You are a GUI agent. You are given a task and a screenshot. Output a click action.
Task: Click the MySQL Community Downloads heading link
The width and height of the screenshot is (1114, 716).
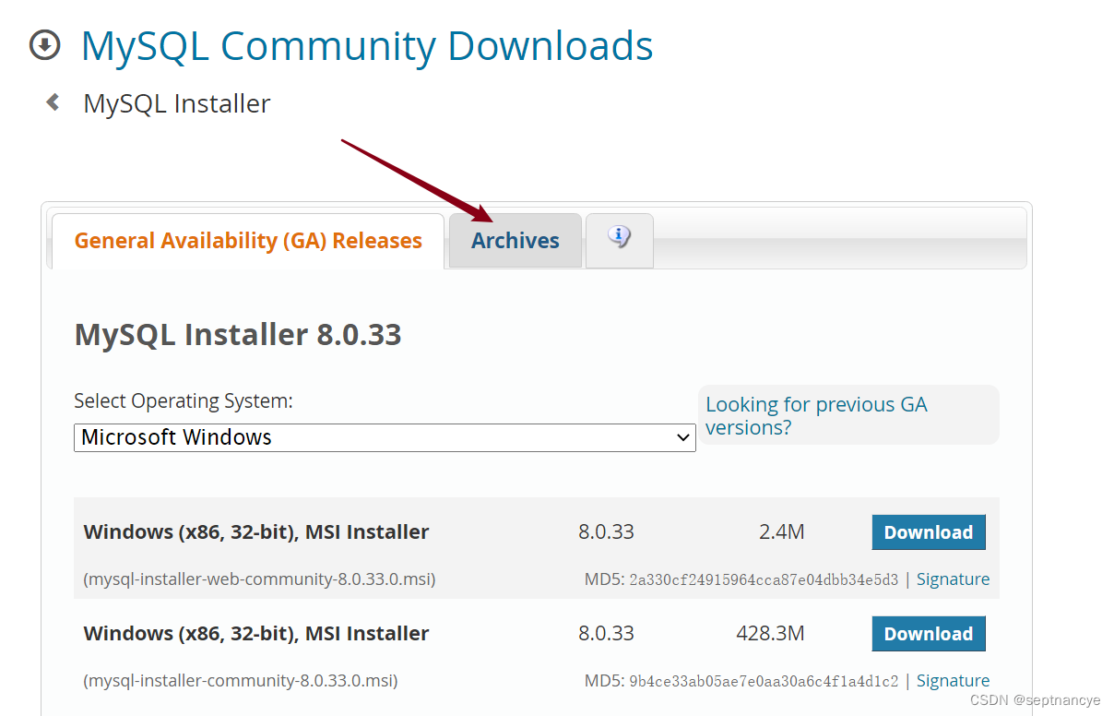(x=367, y=46)
